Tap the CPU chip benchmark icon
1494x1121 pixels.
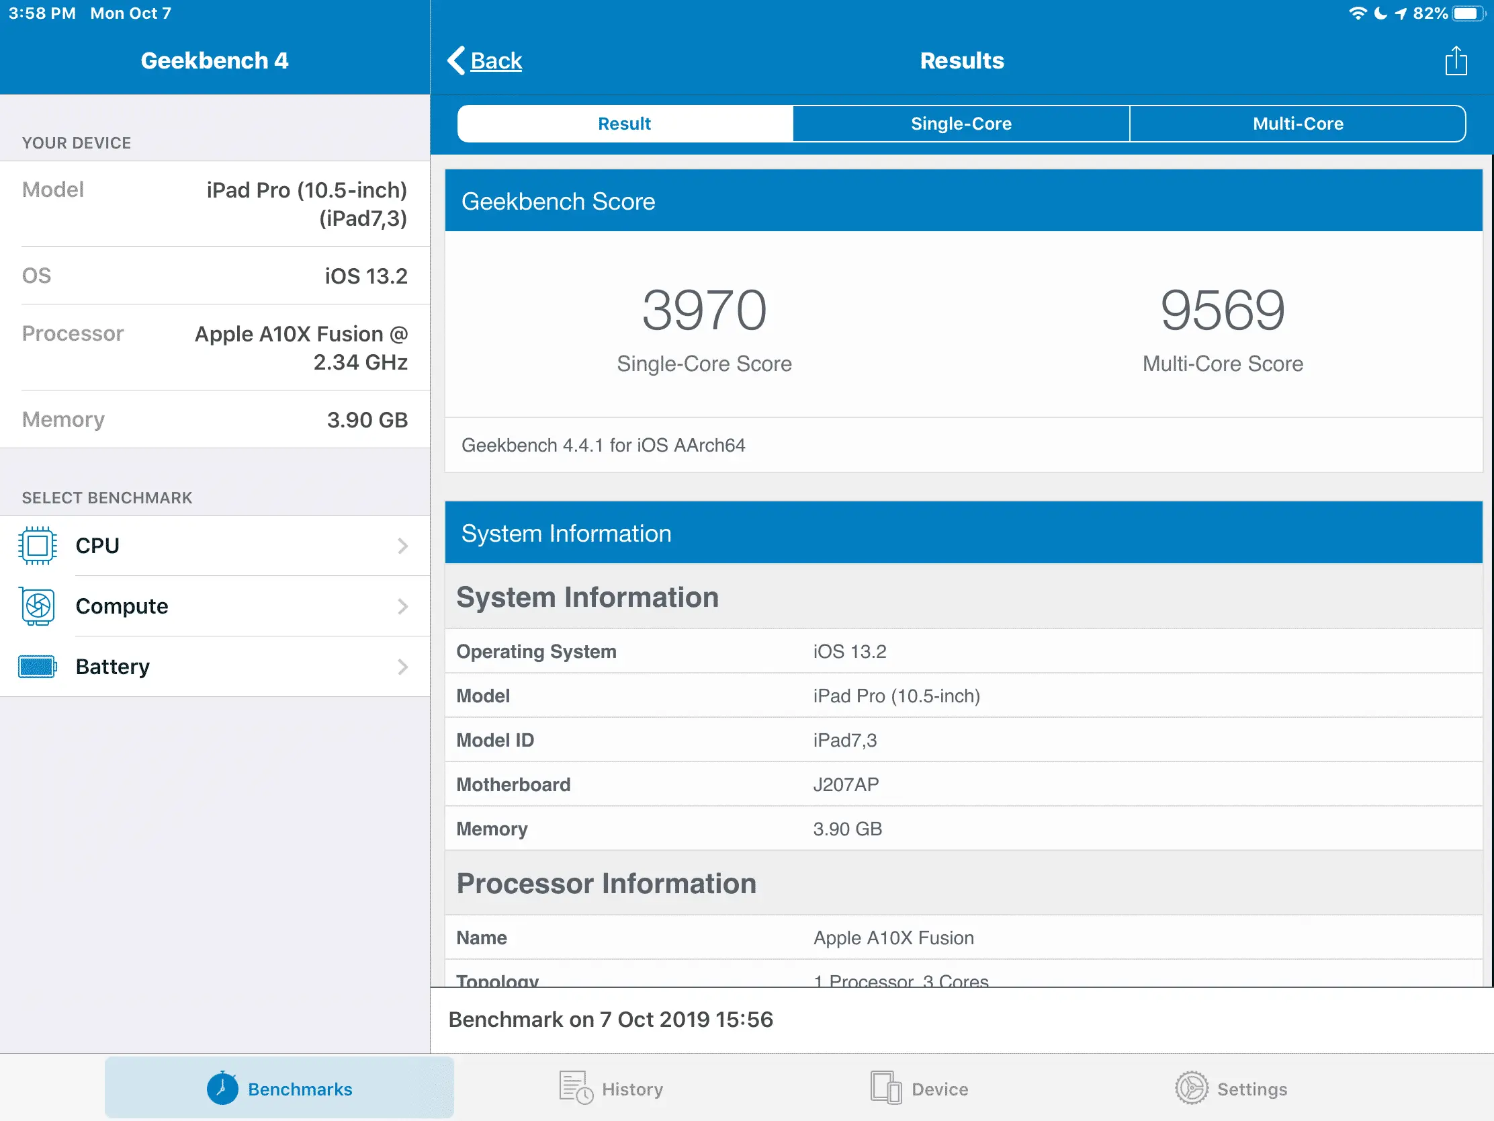(38, 545)
